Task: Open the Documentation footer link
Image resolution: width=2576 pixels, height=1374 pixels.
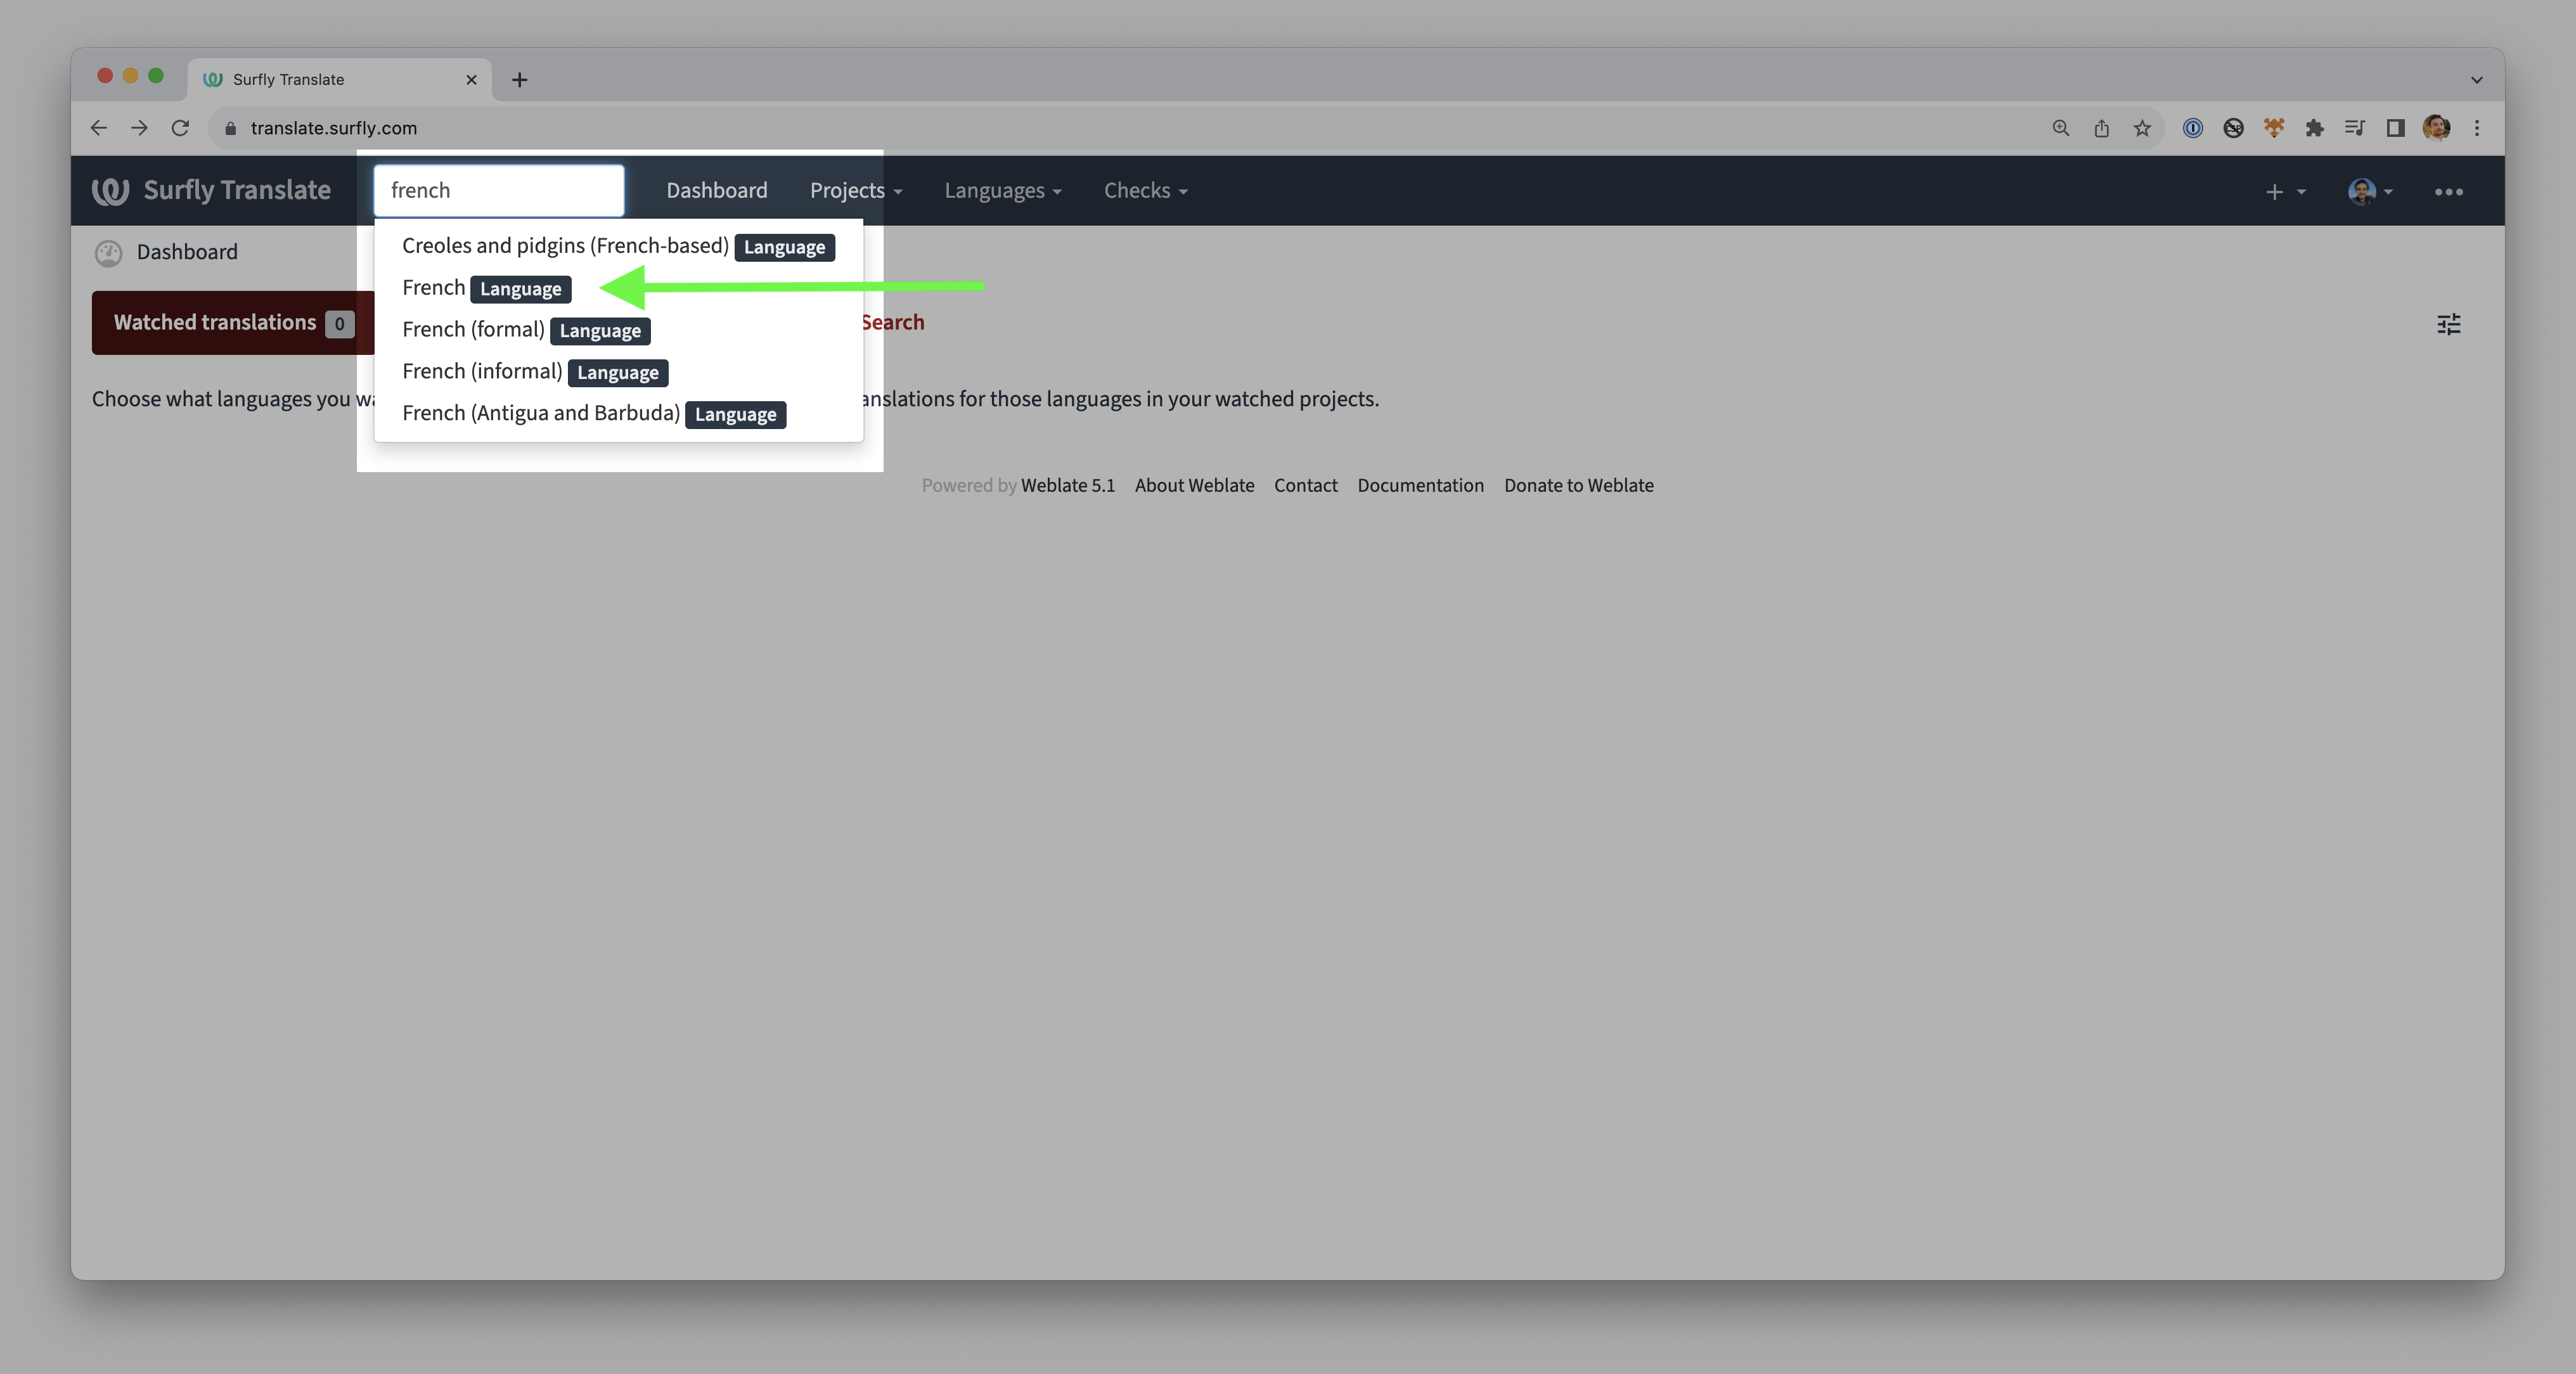Action: [1420, 485]
